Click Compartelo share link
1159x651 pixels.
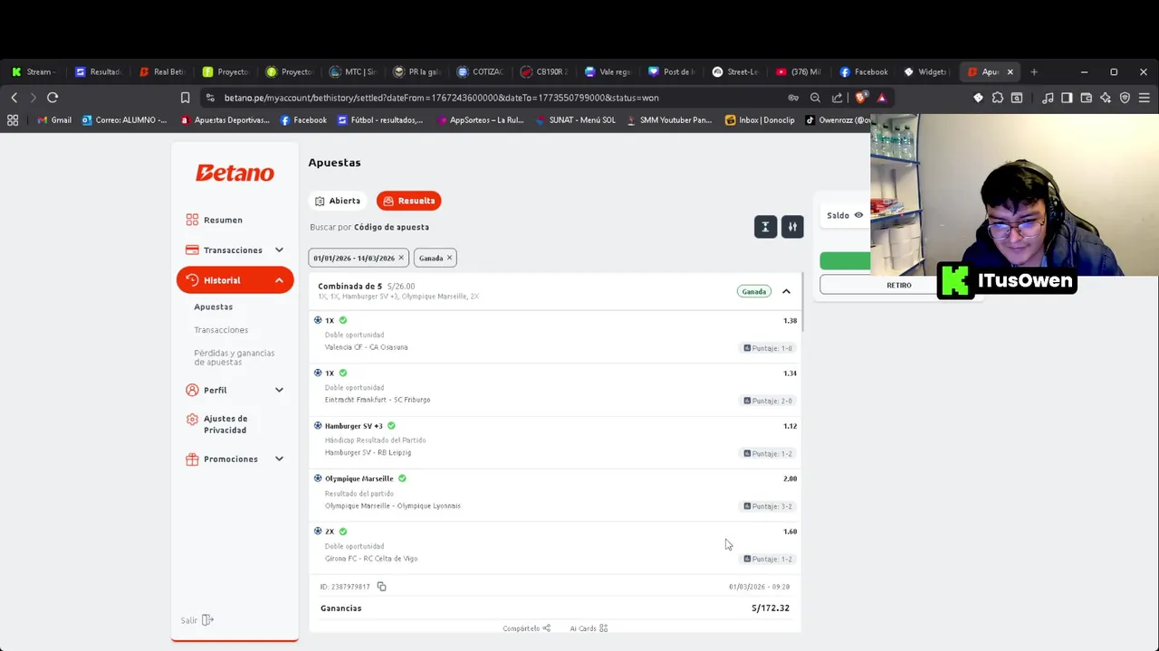(527, 628)
